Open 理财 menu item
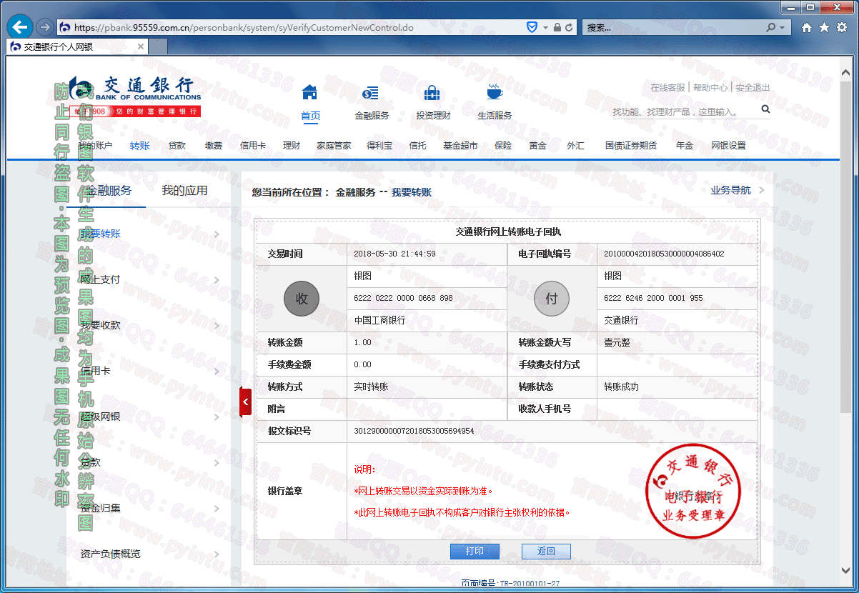The height and width of the screenshot is (593, 859). point(292,146)
